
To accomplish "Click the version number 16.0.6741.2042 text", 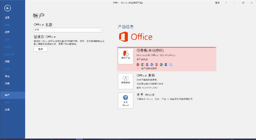I will 149,88.
